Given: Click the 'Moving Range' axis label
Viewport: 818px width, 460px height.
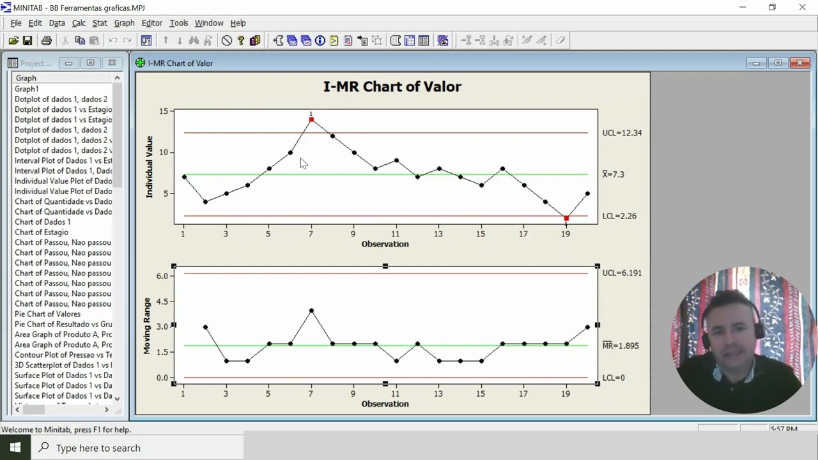Looking at the screenshot, I should [147, 326].
